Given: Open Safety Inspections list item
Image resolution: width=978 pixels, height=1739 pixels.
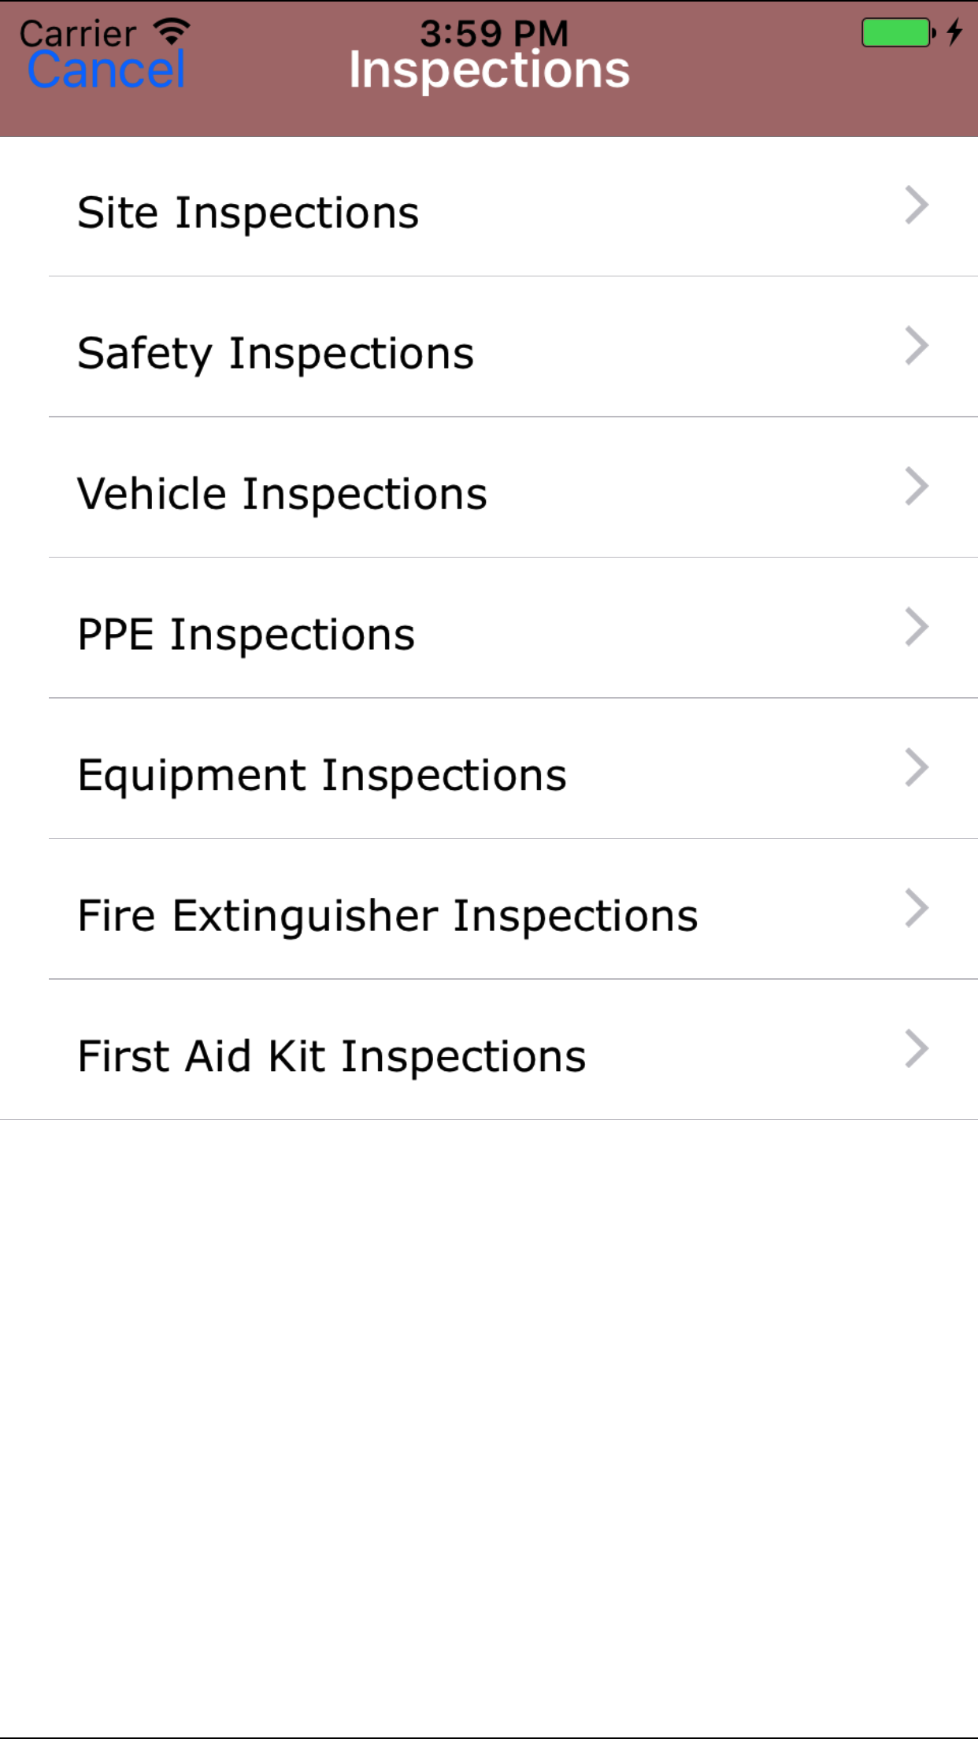Looking at the screenshot, I should (276, 353).
